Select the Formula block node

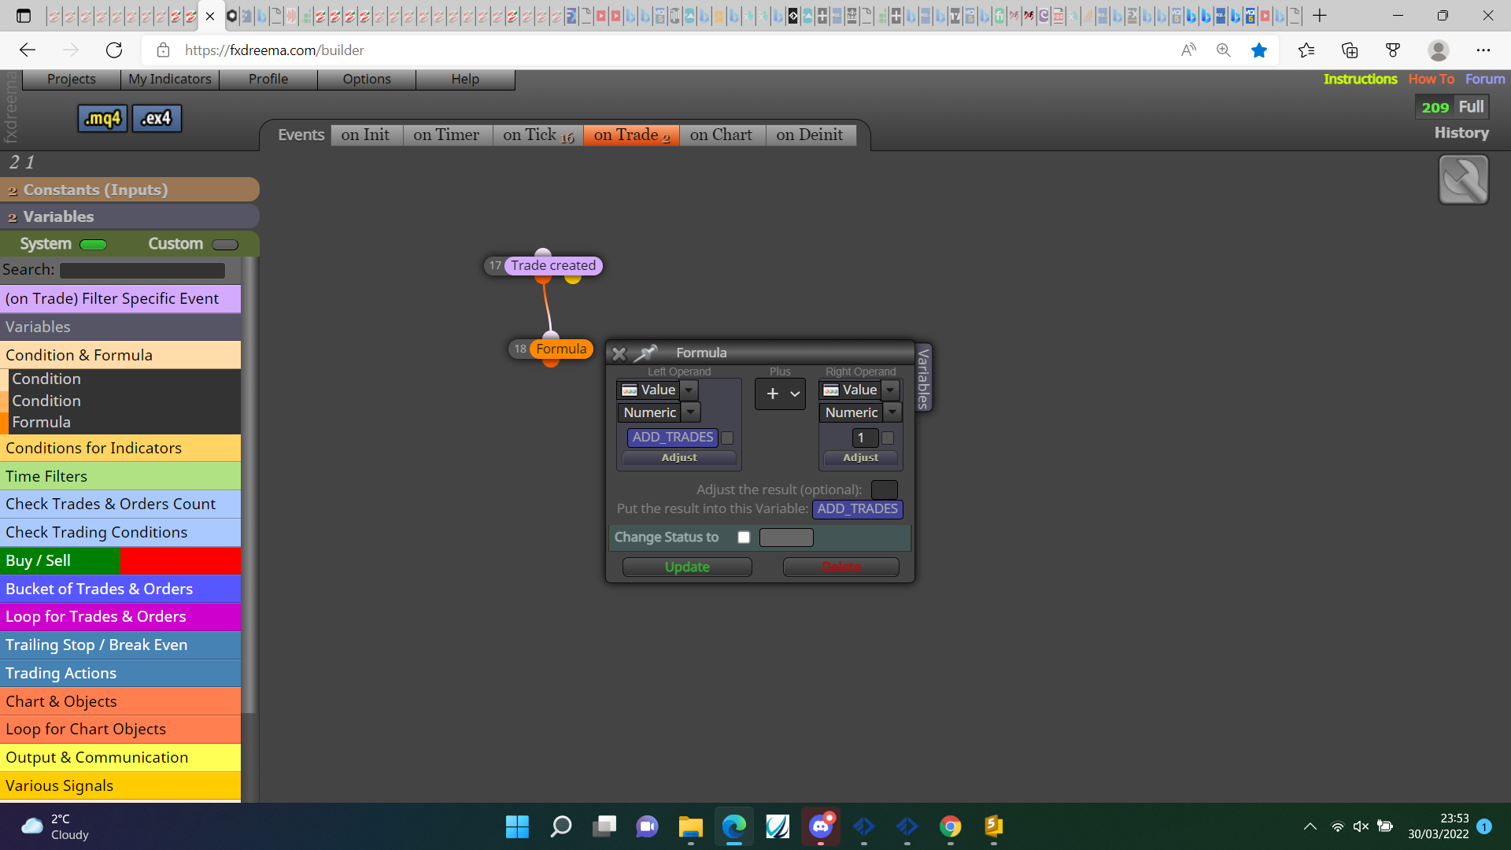[x=560, y=349]
